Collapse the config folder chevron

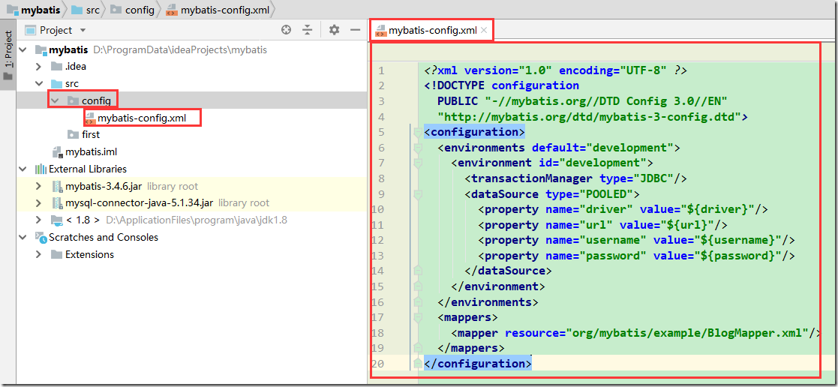pyautogui.click(x=55, y=100)
